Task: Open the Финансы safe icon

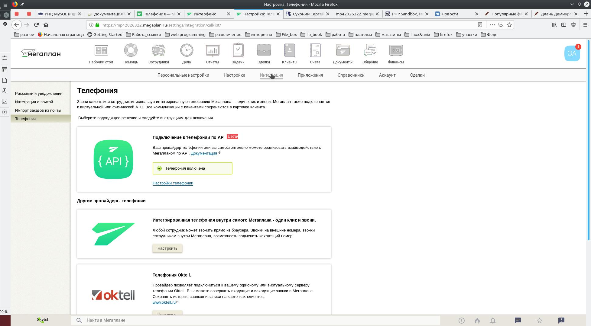Action: [396, 50]
